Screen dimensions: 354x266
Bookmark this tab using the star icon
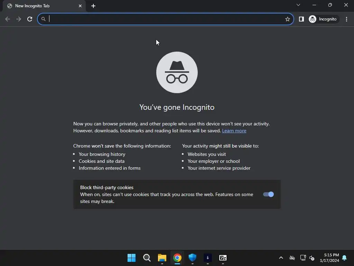pos(287,19)
